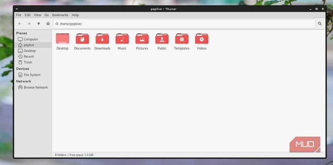The image size is (333, 165).
Task: Select the Downloads folder icon
Action: point(102,39)
